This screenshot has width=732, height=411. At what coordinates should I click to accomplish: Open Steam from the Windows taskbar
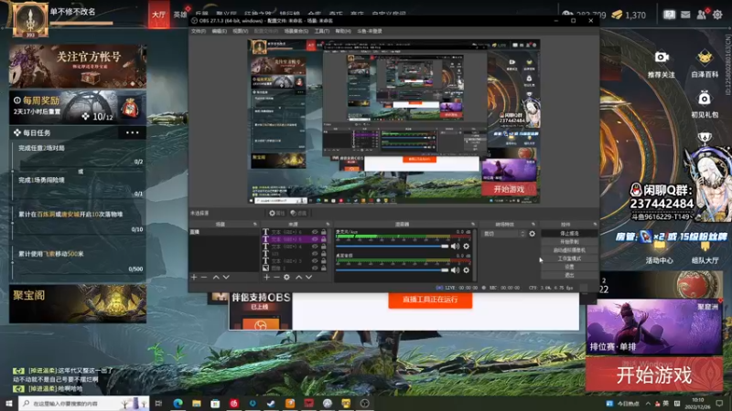point(271,404)
